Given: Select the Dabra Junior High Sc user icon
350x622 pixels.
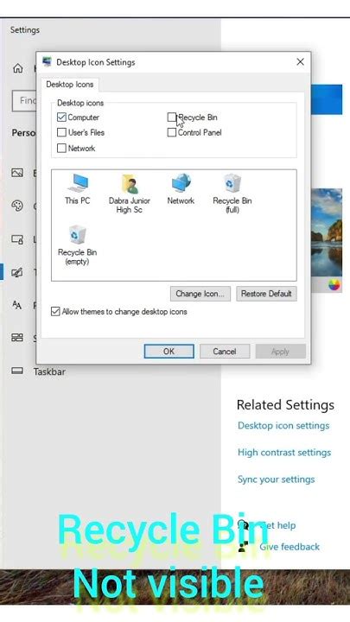Looking at the screenshot, I should coord(130,194).
